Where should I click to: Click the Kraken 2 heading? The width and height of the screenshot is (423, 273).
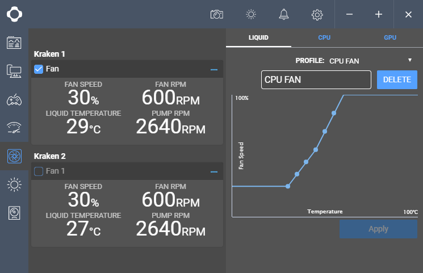pyautogui.click(x=49, y=156)
